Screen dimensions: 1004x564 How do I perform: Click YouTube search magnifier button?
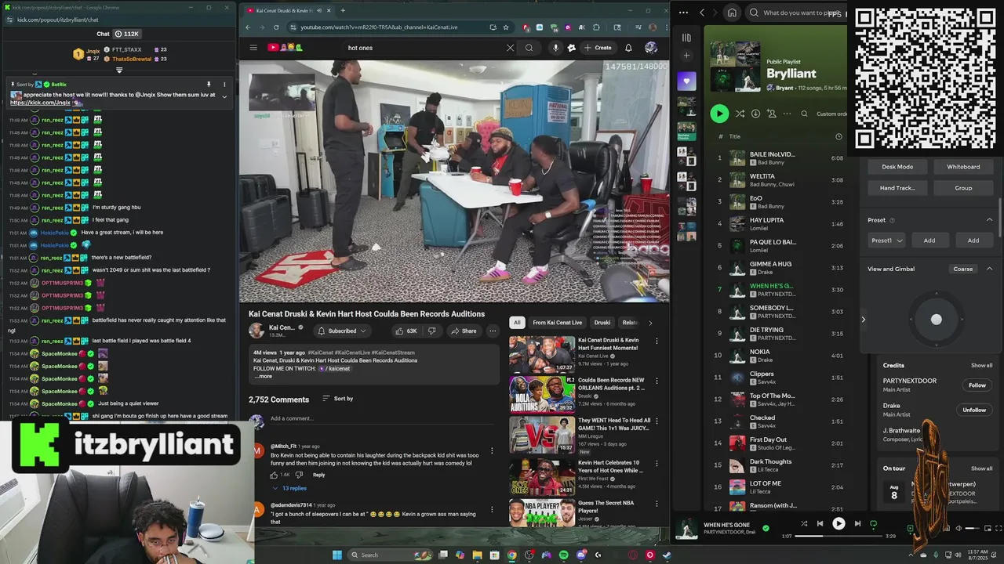pyautogui.click(x=529, y=48)
